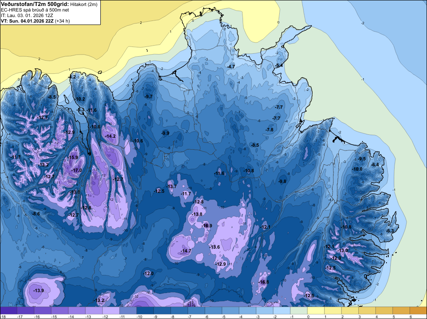The width and height of the screenshot is (427, 319).
Task: Click the "-9.9" temperature value on the map
Action: click(x=165, y=133)
